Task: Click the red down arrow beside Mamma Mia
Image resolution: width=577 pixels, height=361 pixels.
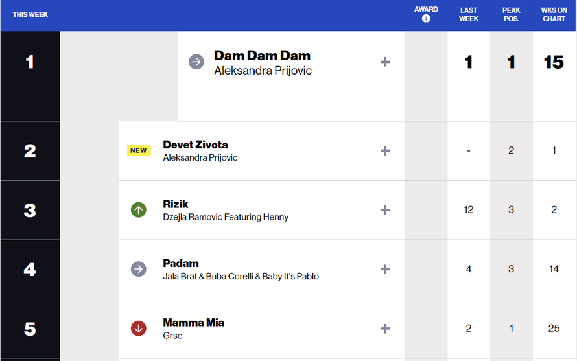Action: tap(138, 329)
